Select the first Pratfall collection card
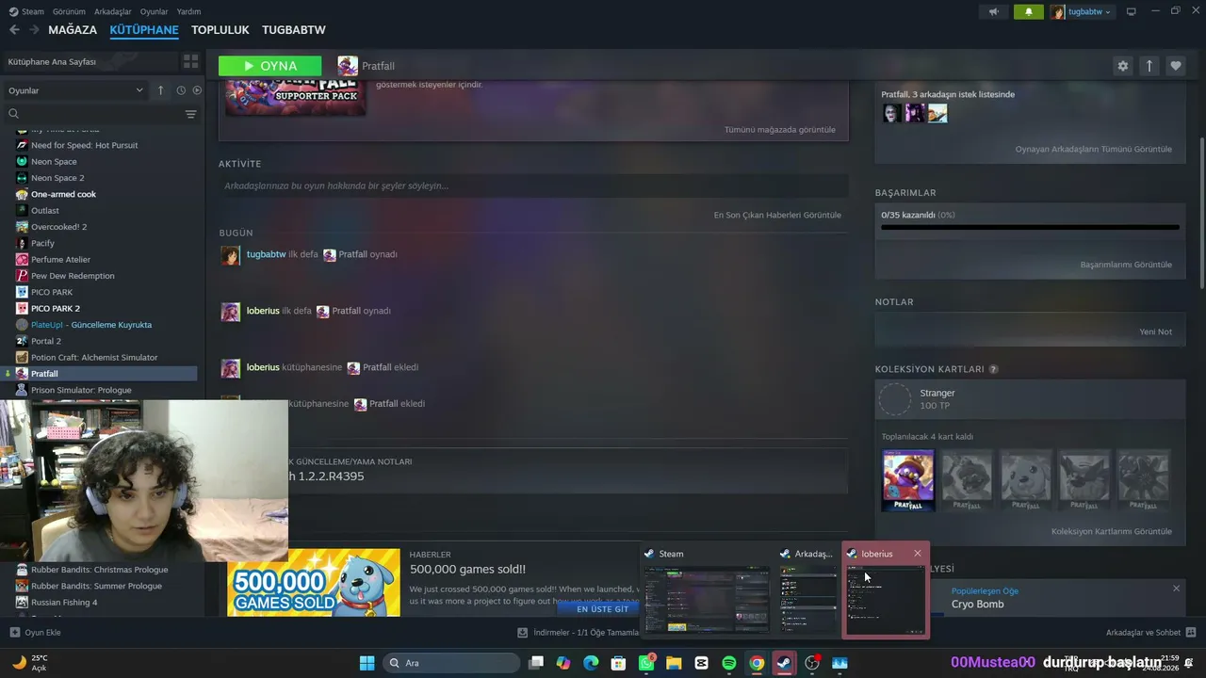The image size is (1206, 678). 908,480
